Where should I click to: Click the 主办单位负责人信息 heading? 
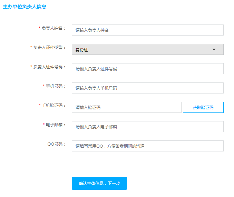coord(25,7)
